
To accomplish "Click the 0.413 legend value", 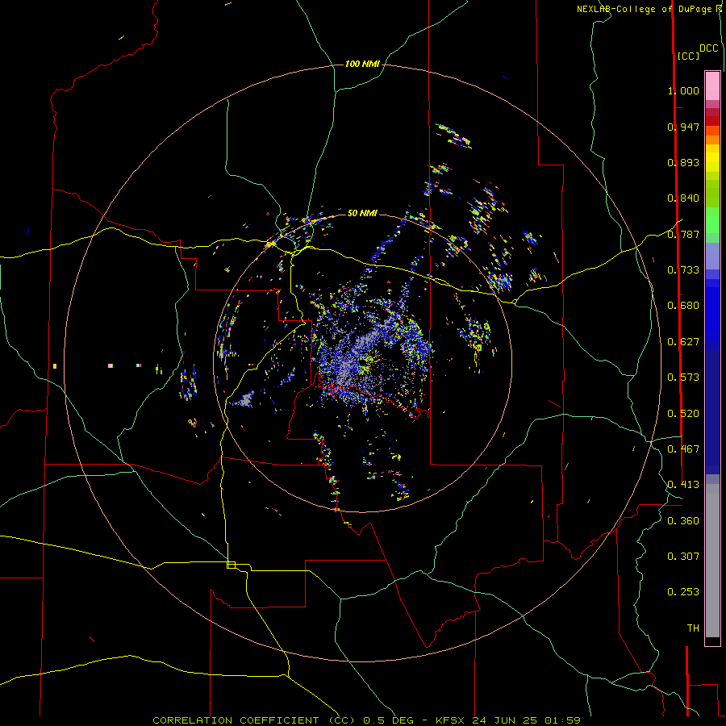I will (683, 485).
